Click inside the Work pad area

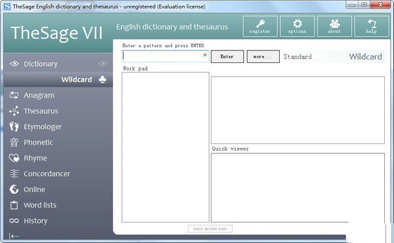pyautogui.click(x=165, y=147)
